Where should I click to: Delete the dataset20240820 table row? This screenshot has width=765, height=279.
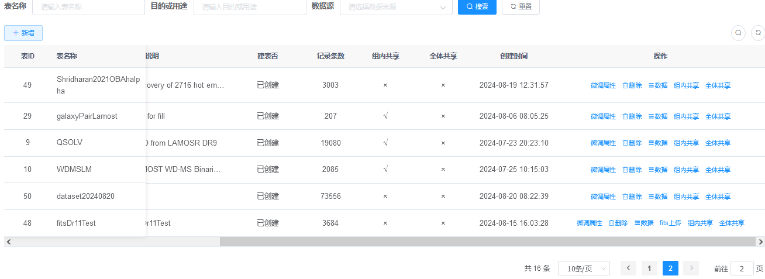[632, 197]
